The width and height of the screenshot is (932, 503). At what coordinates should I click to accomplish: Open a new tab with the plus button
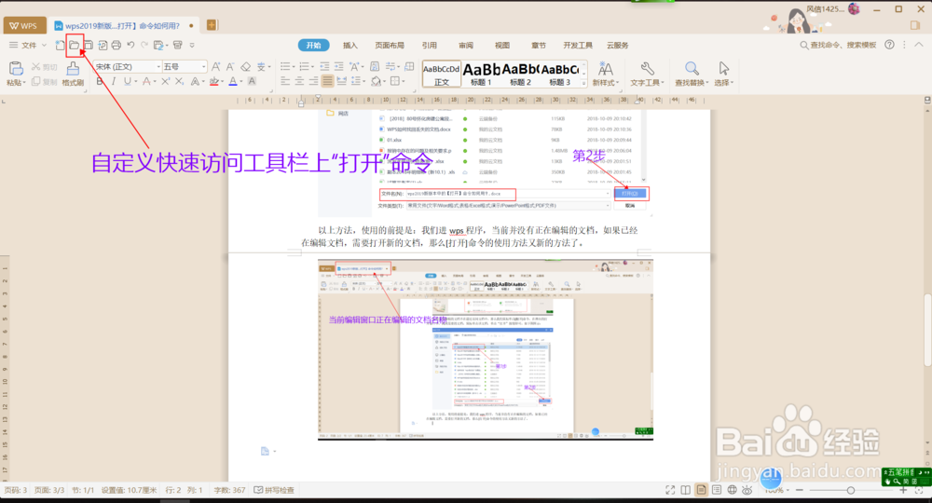pos(211,25)
